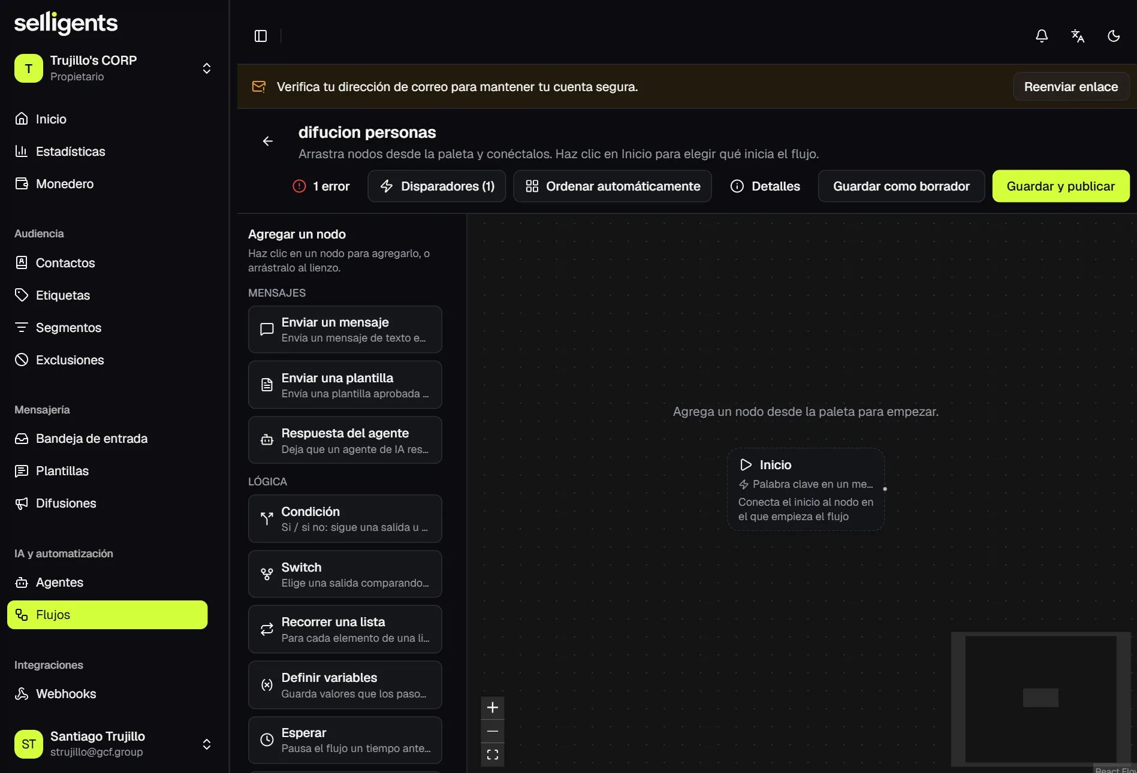Screen dimensions: 1137x773
Task: Open Estadísticas in the sidebar
Action: pos(107,152)
